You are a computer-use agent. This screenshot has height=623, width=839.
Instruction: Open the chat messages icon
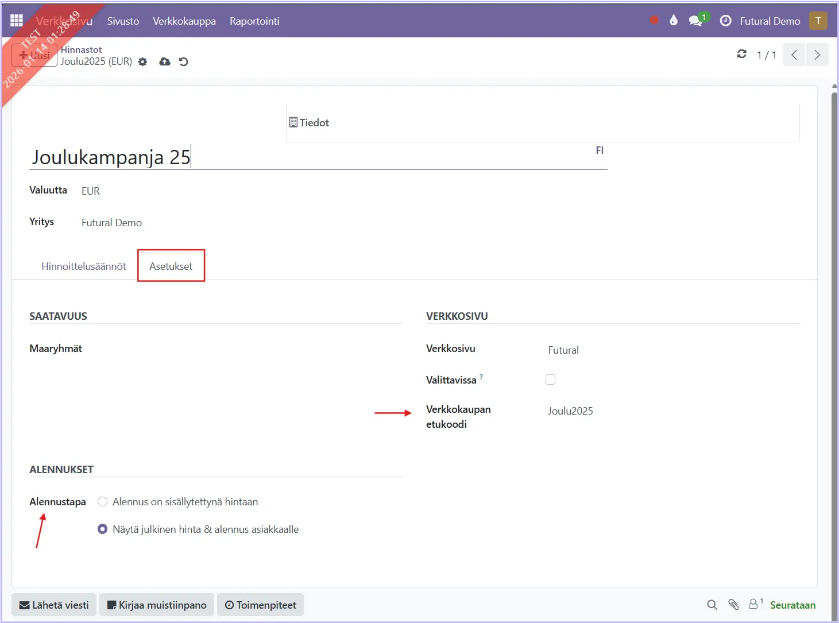pos(695,21)
